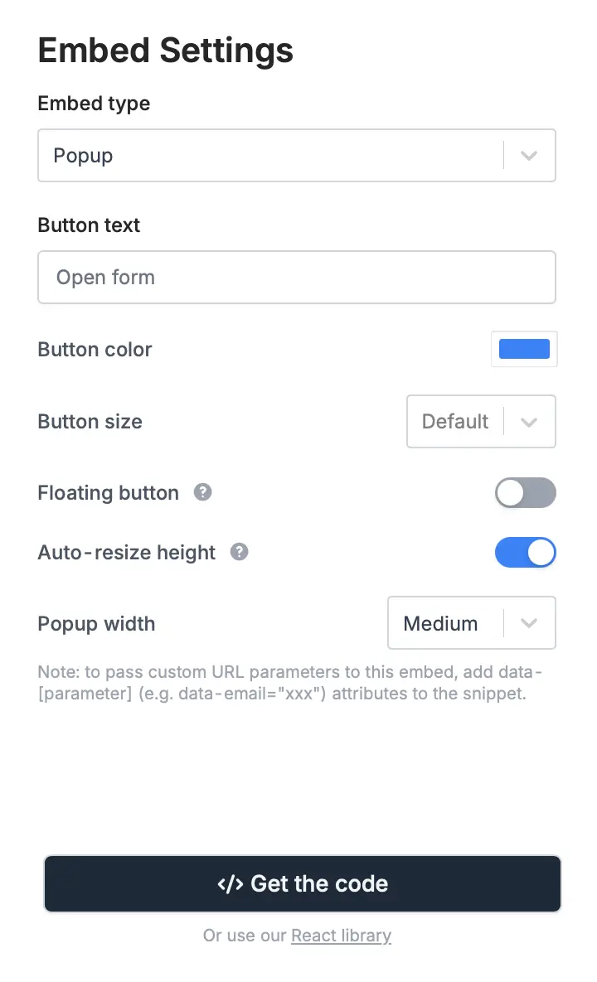Open the React library link
597x982 pixels.
[342, 935]
